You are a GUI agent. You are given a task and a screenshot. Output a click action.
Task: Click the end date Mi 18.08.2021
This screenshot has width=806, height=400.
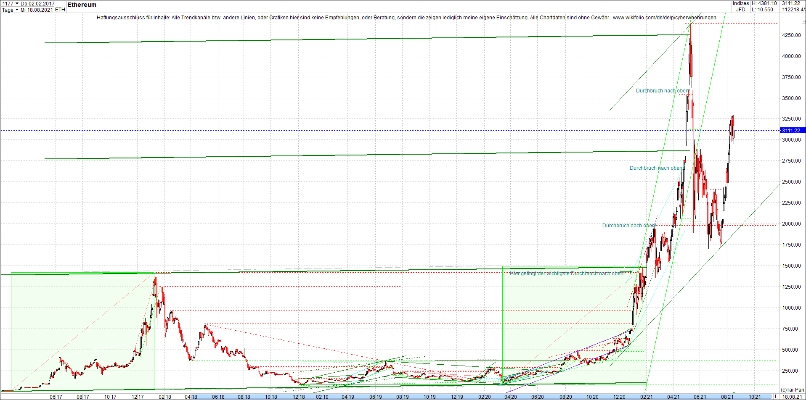point(37,10)
